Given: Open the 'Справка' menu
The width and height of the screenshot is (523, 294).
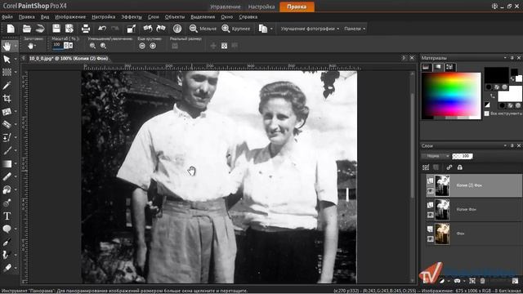Looking at the screenshot, I should [248, 16].
